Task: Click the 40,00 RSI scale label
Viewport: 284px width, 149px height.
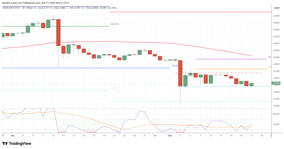Action: [x=276, y=124]
